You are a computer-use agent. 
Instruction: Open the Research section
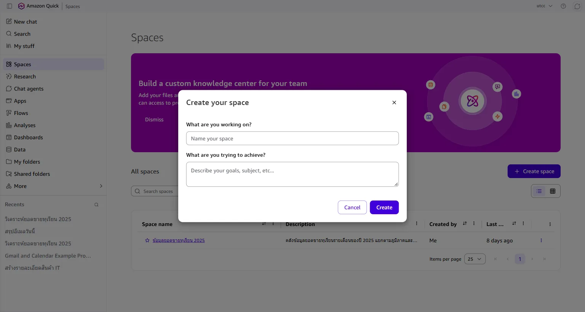53,76
